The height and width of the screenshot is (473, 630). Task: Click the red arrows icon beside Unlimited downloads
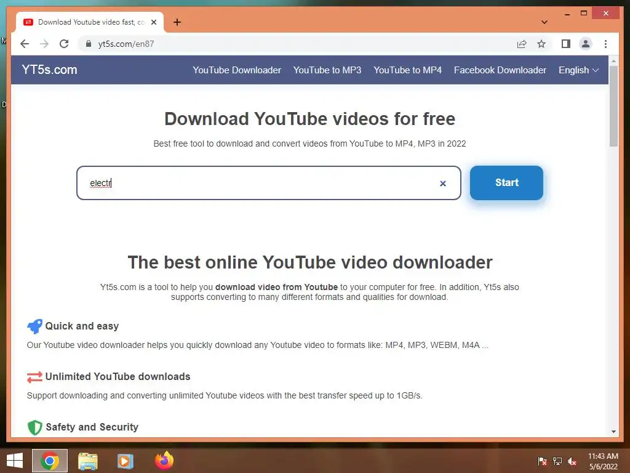(x=34, y=377)
